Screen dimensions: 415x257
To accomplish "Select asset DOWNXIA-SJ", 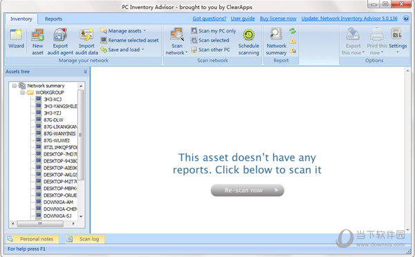I will tap(57, 216).
